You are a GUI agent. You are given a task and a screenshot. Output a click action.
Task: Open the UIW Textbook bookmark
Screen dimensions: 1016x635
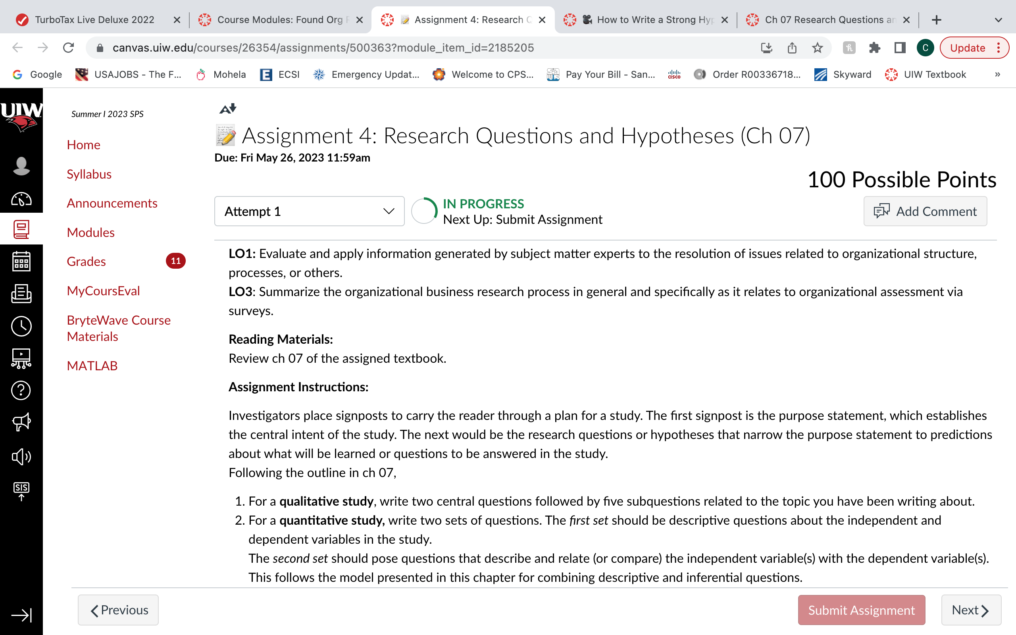point(926,74)
